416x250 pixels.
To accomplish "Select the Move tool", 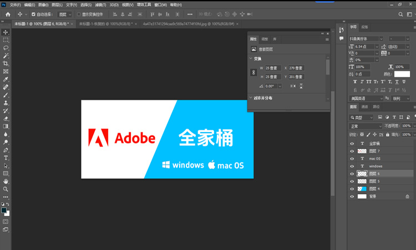I will [6, 32].
